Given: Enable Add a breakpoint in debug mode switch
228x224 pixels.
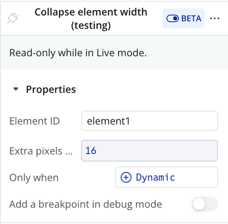Looking at the screenshot, I should click(205, 204).
